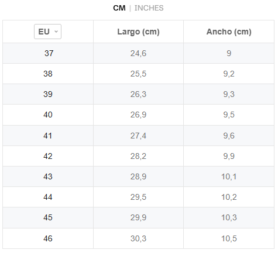Select EU size 43 cell

point(48,176)
